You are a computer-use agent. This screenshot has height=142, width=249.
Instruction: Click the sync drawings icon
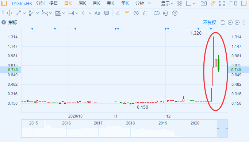point(166,13)
